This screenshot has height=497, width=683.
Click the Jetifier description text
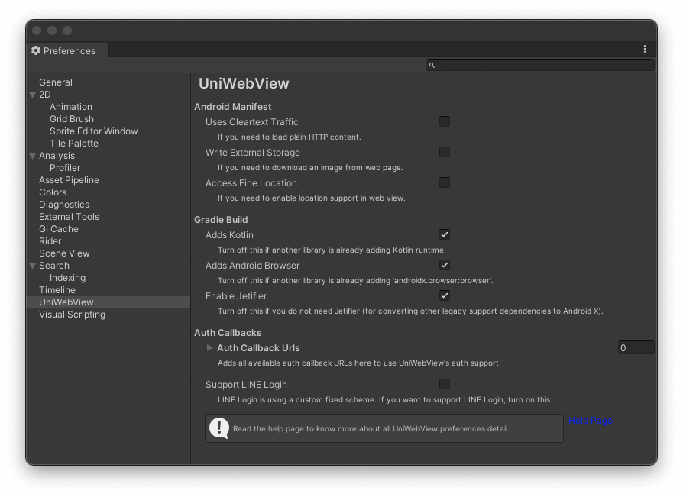pos(410,311)
